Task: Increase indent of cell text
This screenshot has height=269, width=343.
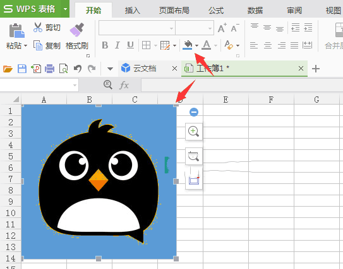Action: (x=308, y=28)
